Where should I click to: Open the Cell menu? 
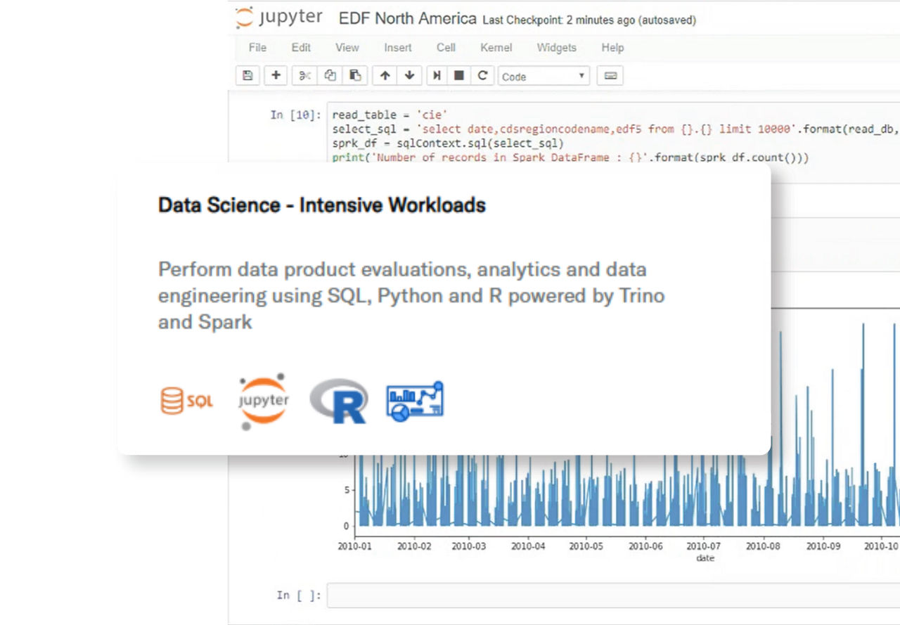(x=446, y=48)
